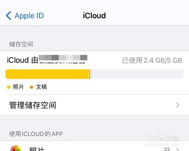
Task: Tap the yellow 照片 legend dot
Action: point(9,87)
